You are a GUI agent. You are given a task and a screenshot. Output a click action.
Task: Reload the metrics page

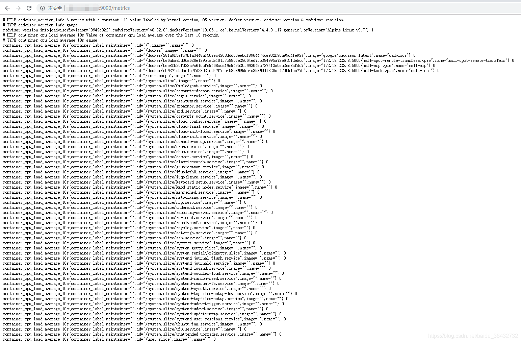click(29, 8)
